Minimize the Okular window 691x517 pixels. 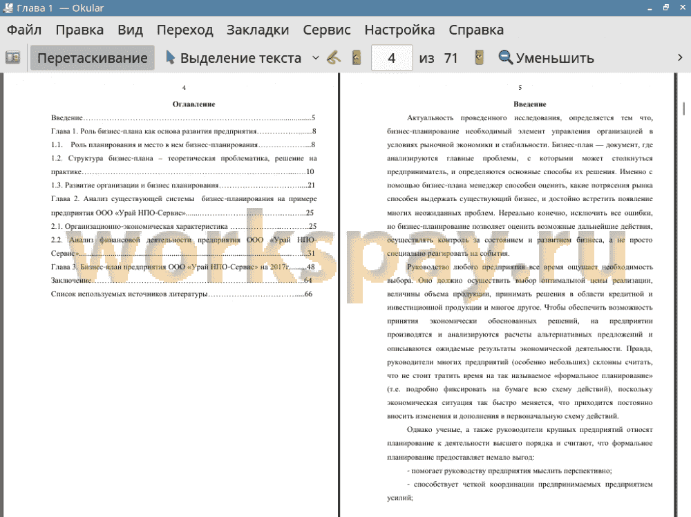point(650,8)
